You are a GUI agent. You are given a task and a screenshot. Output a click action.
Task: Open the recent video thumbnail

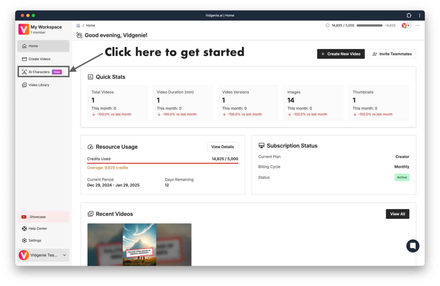tap(139, 245)
